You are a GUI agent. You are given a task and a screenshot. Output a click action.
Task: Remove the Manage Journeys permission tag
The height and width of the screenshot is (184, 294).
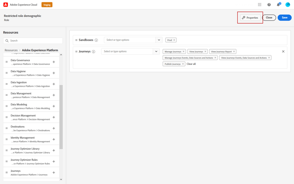[183, 52]
